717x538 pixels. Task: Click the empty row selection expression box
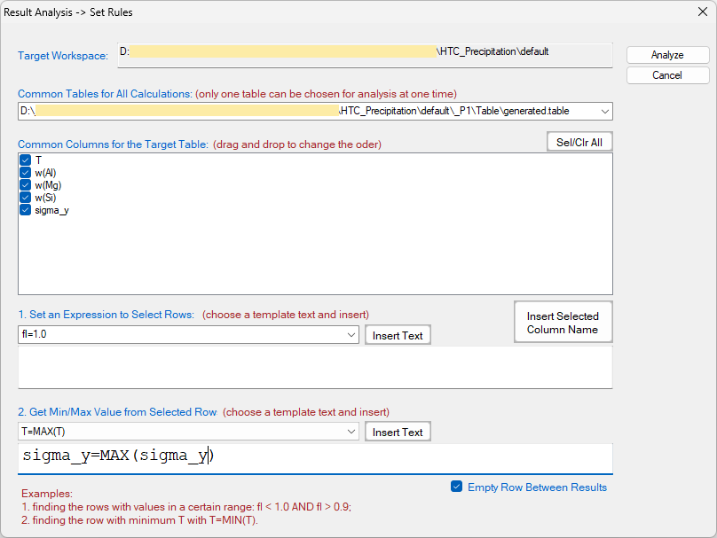[314, 366]
